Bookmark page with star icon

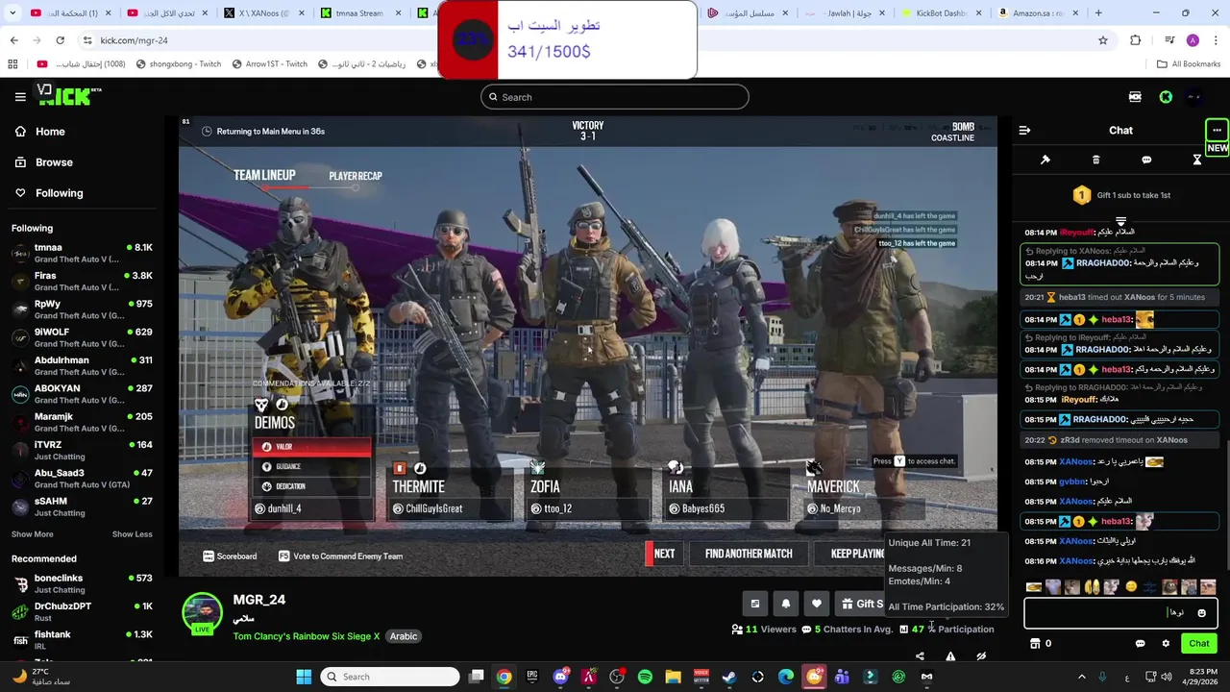1103,40
